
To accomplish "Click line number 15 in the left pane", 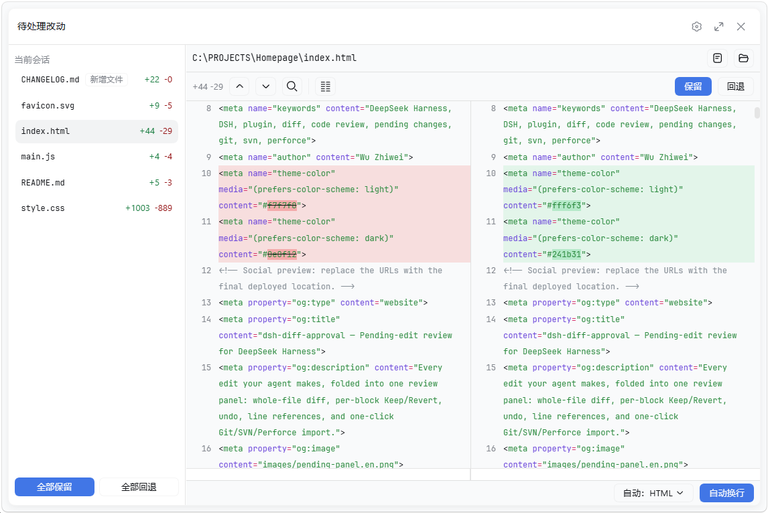I will pyautogui.click(x=206, y=368).
